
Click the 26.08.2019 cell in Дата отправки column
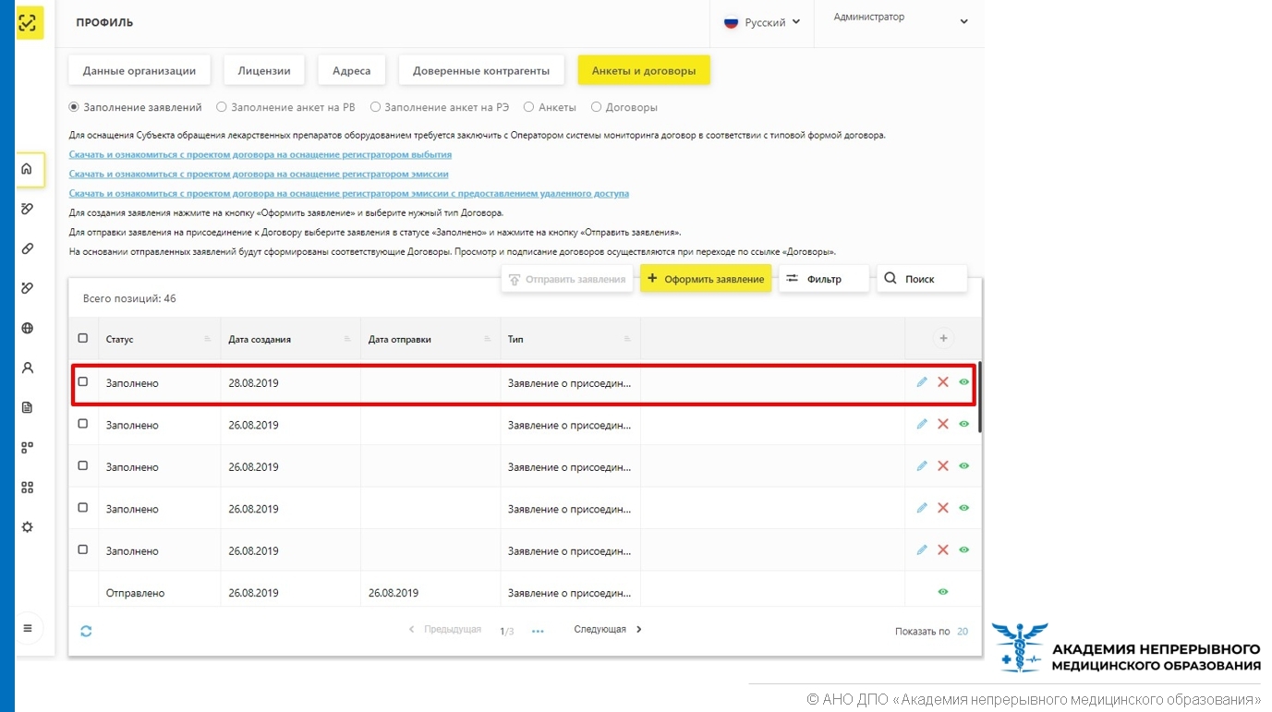(430, 592)
